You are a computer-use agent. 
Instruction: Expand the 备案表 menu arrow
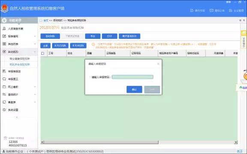pos(35,102)
